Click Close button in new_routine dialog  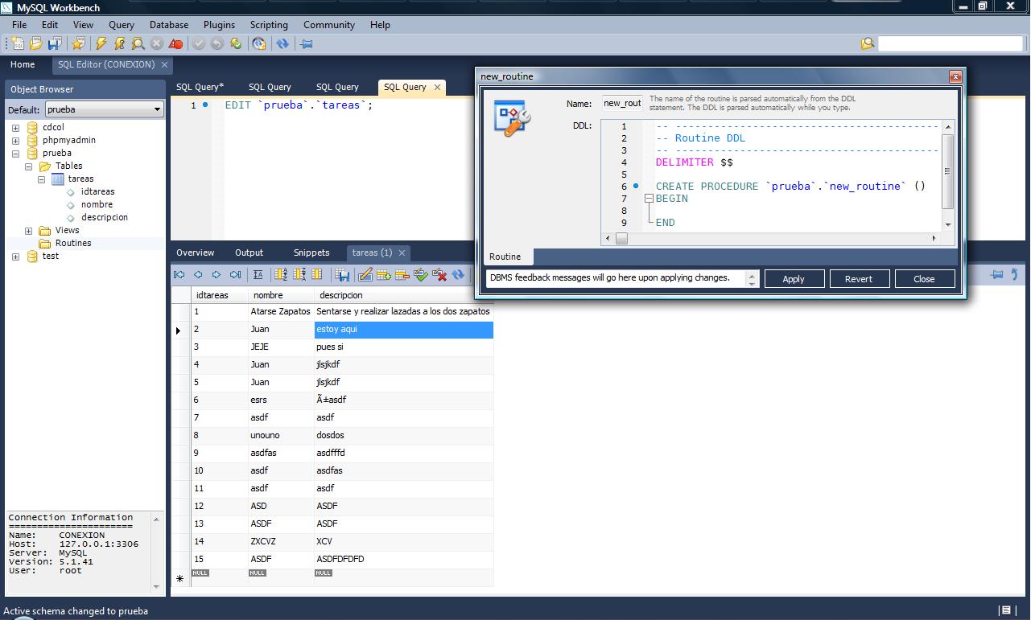tap(924, 279)
